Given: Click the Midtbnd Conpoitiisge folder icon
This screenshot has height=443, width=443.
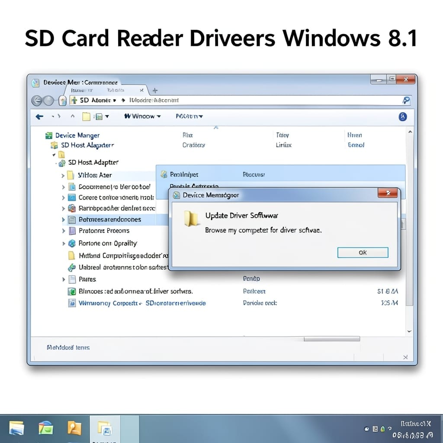Looking at the screenshot, I should pos(72,255).
